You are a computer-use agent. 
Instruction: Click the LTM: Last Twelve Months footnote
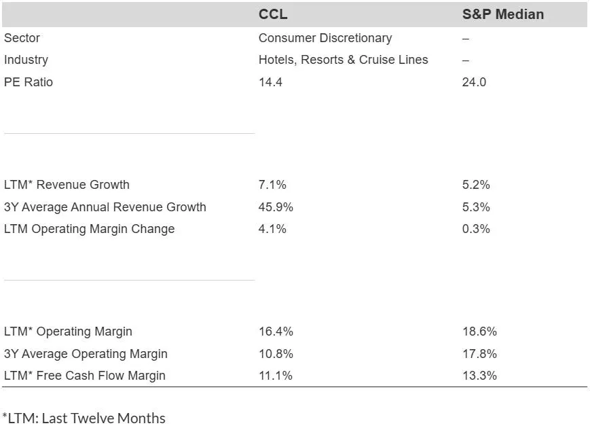(x=84, y=418)
